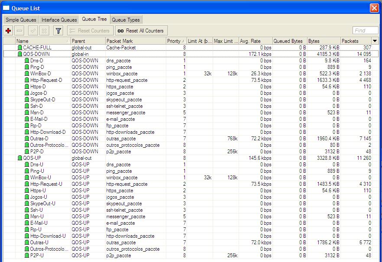Click the 768k max limit value
Viewport: 382px width, 262px height.
pos(232,139)
